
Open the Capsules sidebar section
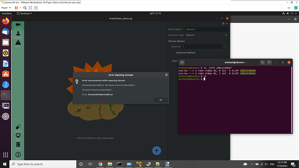pos(18,128)
